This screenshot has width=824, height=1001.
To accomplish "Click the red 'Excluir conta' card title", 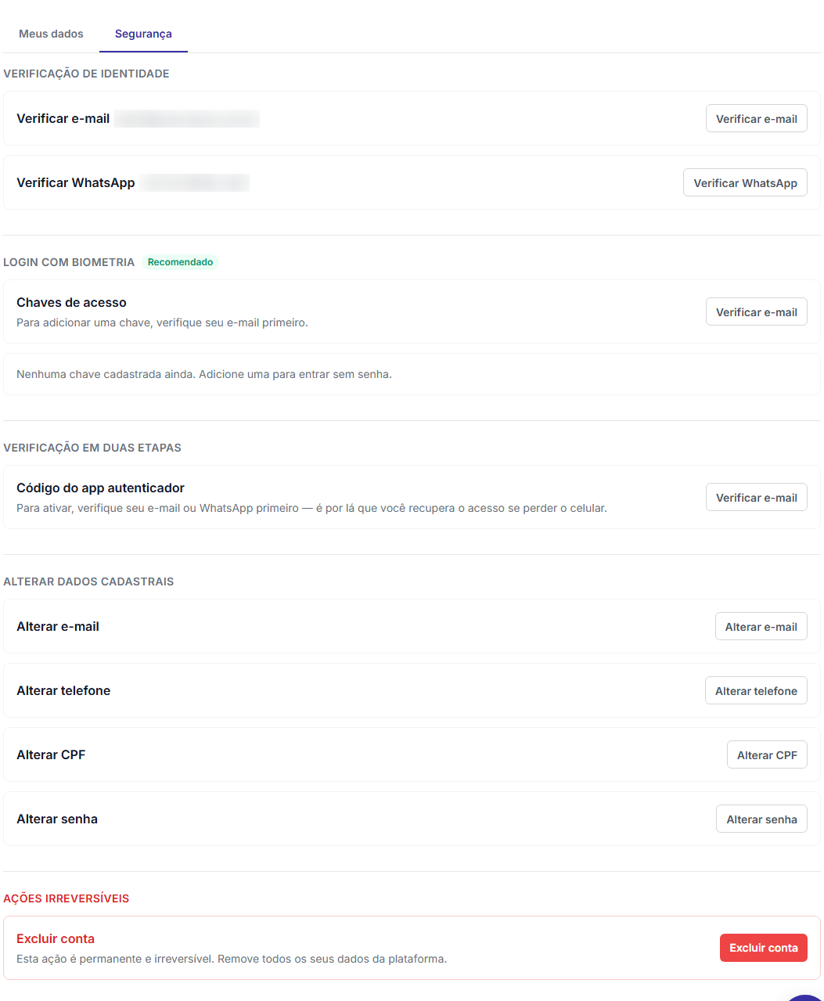I will [x=56, y=939].
